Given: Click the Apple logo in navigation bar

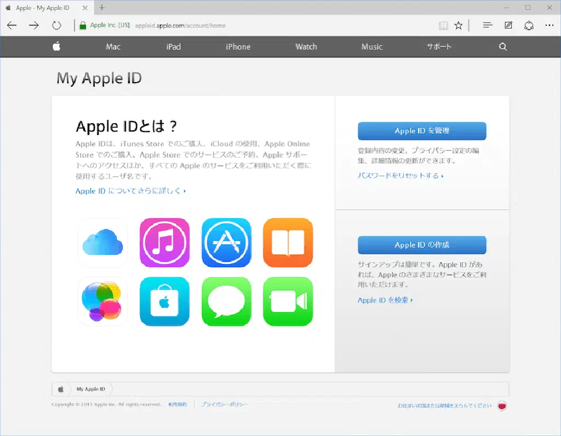Looking at the screenshot, I should point(56,47).
